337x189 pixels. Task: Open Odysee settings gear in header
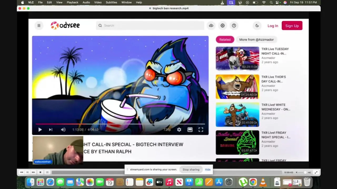[x=222, y=25]
